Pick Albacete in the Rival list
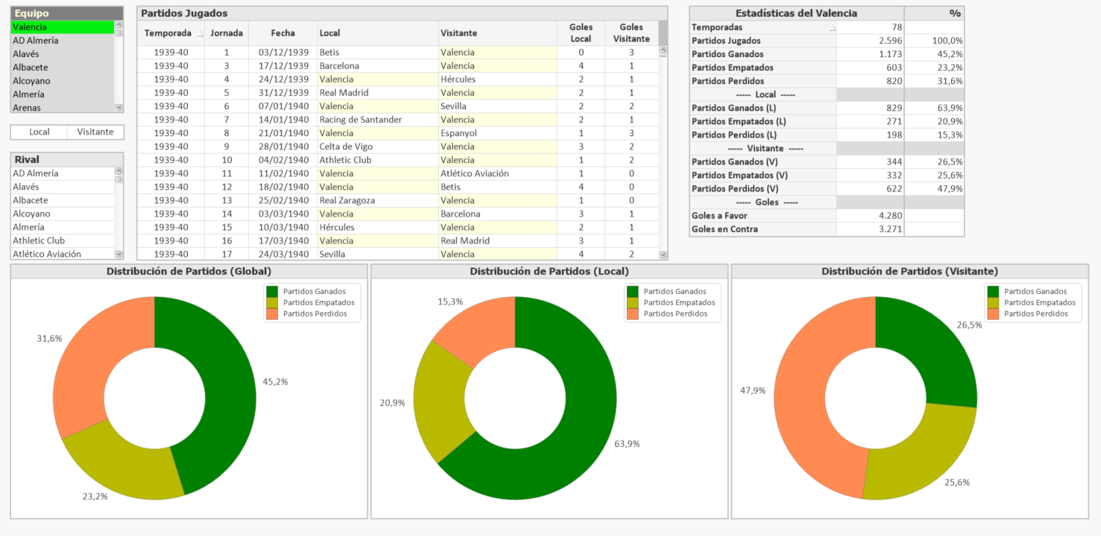The height and width of the screenshot is (536, 1101). [62, 200]
